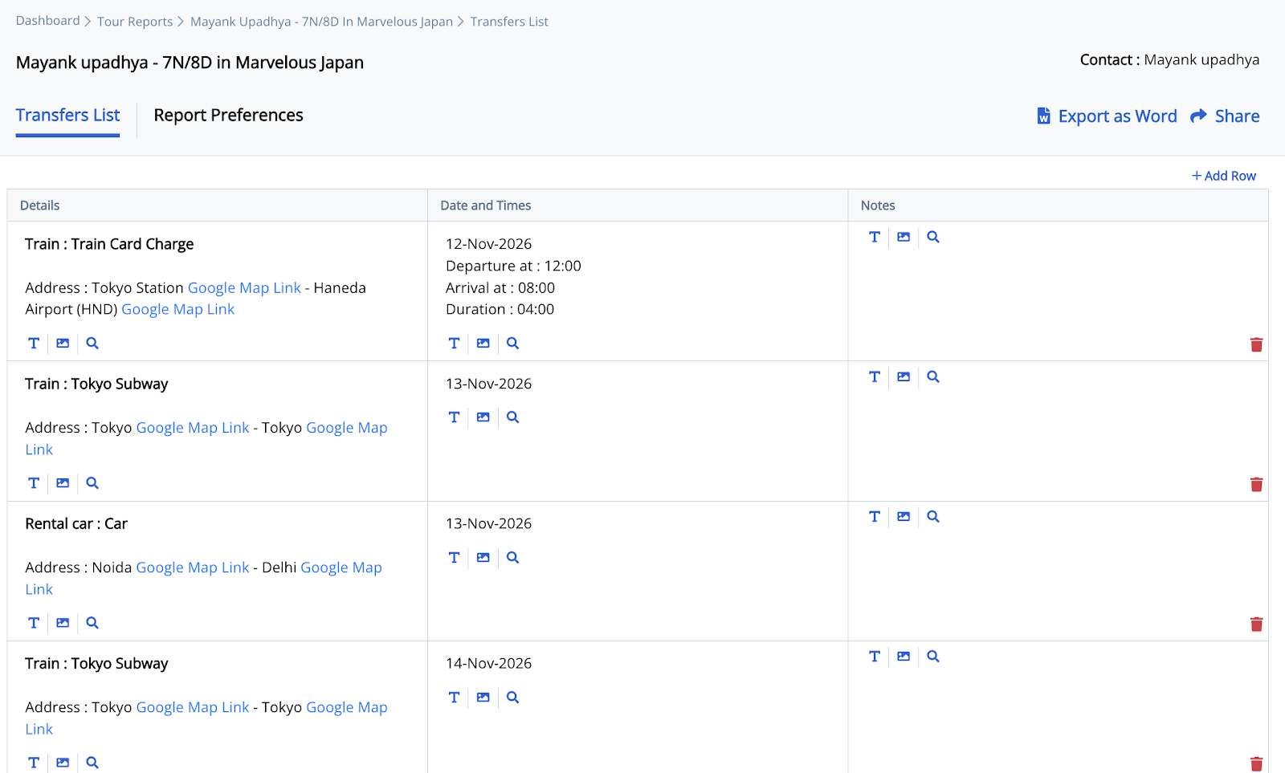1285x773 pixels.
Task: Insert image under 14-Nov-2026 date
Action: [x=483, y=698]
